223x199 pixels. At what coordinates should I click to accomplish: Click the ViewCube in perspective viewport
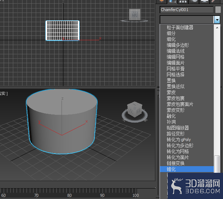(135, 109)
